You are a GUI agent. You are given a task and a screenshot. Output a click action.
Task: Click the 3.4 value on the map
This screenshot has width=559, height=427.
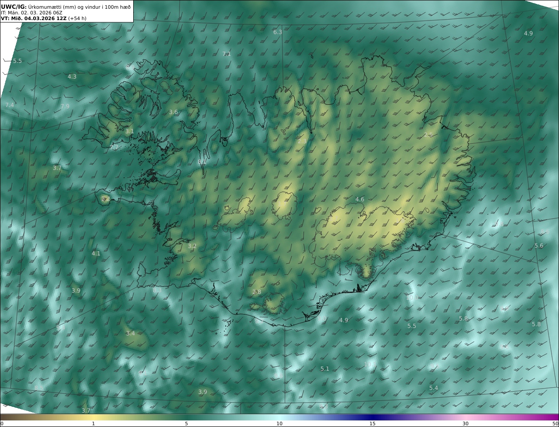pyautogui.click(x=131, y=334)
